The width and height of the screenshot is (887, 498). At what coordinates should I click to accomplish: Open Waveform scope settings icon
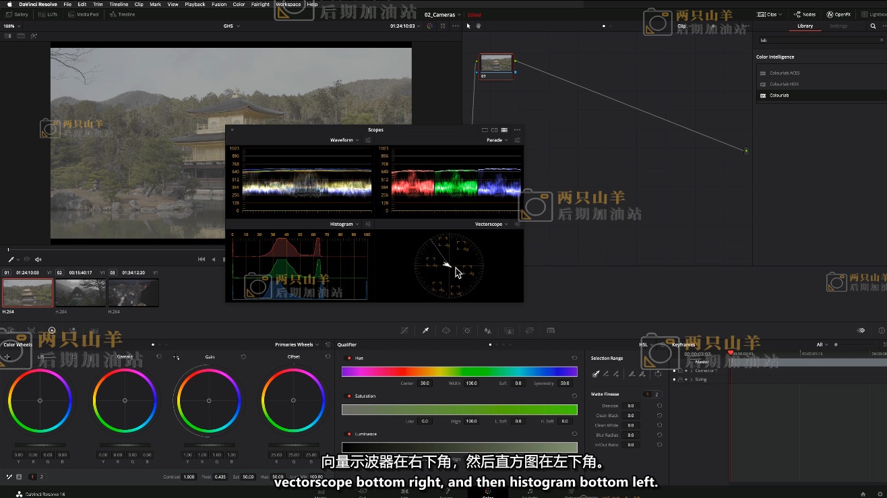pyautogui.click(x=368, y=140)
